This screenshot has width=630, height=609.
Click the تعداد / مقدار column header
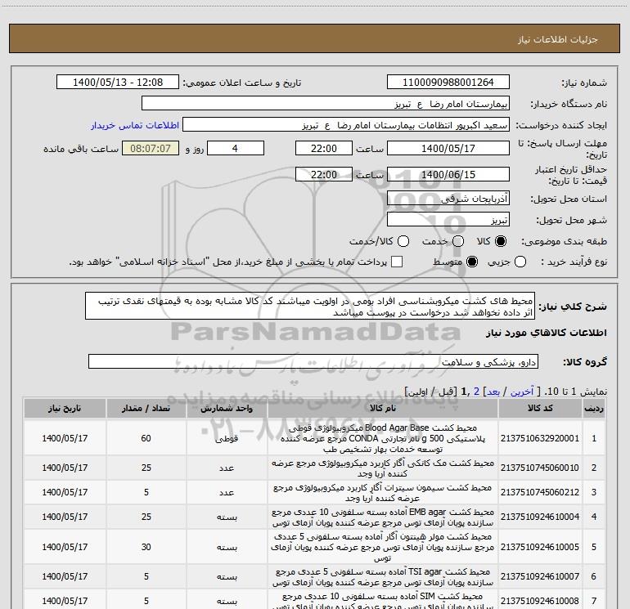(x=146, y=408)
